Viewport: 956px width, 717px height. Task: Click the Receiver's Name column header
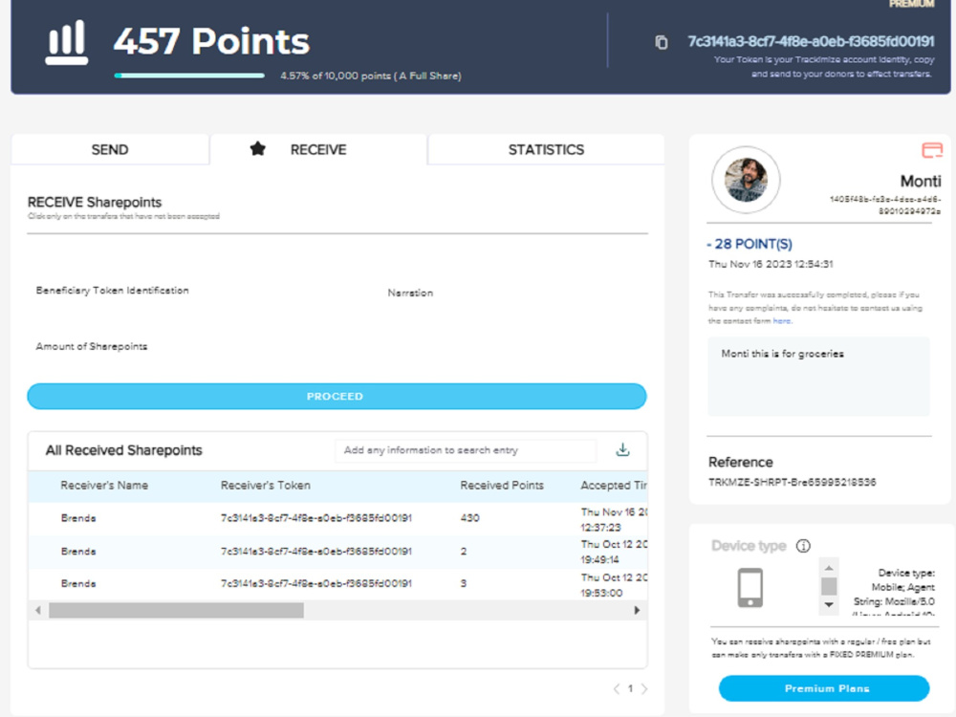pyautogui.click(x=104, y=486)
